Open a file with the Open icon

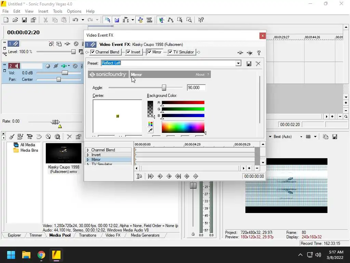point(15,20)
